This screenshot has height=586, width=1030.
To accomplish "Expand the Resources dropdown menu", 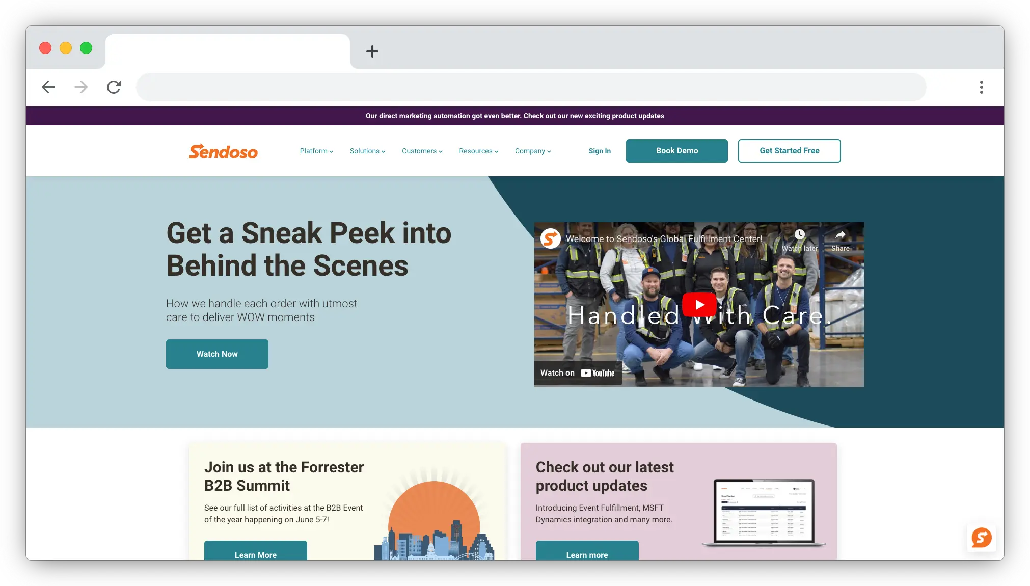I will coord(478,151).
